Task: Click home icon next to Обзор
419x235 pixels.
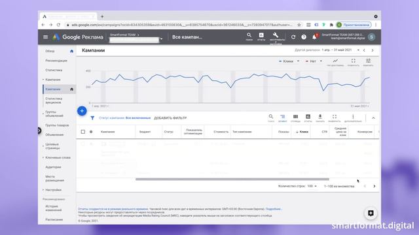Action: click(71, 51)
